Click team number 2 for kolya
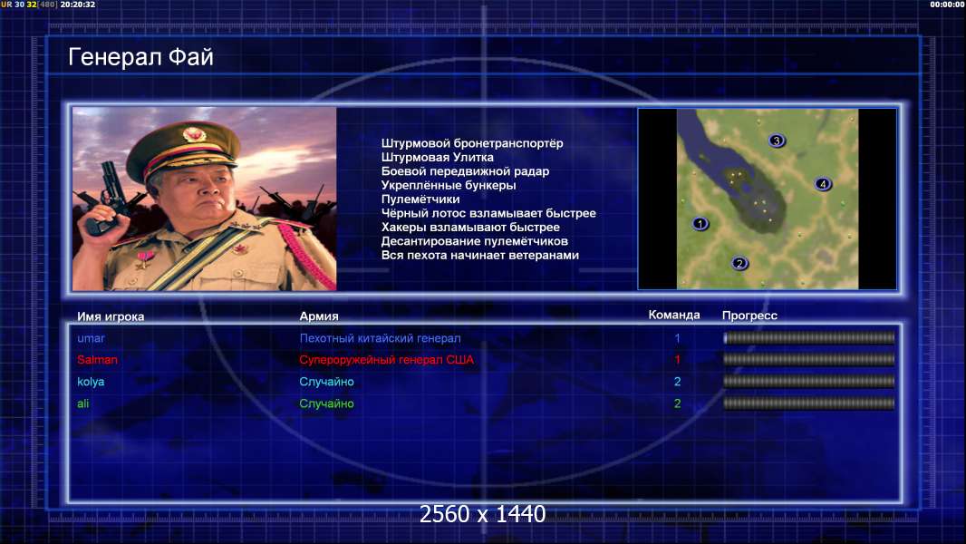 677,382
